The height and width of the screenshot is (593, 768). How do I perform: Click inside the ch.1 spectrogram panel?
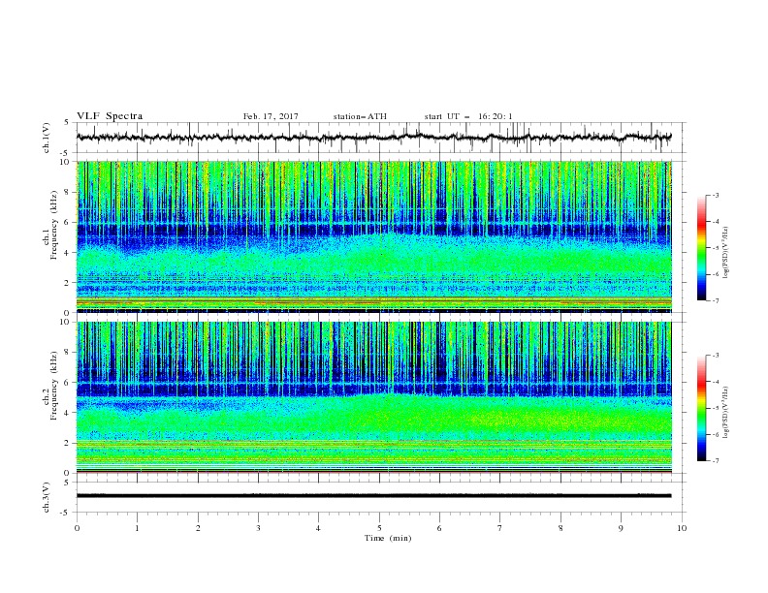click(374, 236)
